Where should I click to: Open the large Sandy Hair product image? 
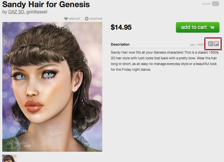click(x=52, y=87)
